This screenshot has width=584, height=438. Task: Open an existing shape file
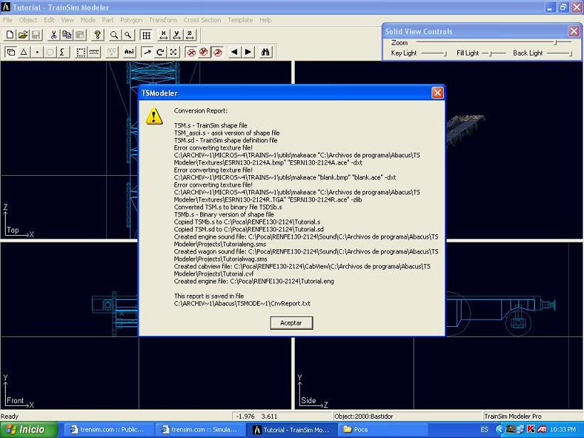pos(22,36)
